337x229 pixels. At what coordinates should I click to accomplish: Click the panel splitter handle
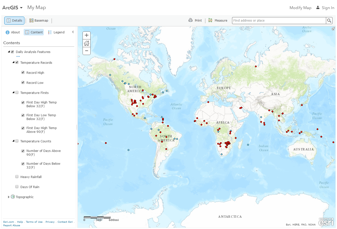[77, 127]
